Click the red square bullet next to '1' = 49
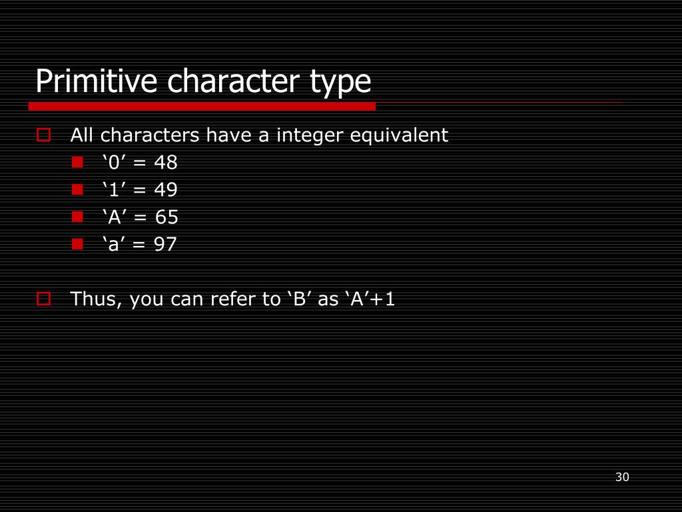This screenshot has height=512, width=682. pos(77,189)
